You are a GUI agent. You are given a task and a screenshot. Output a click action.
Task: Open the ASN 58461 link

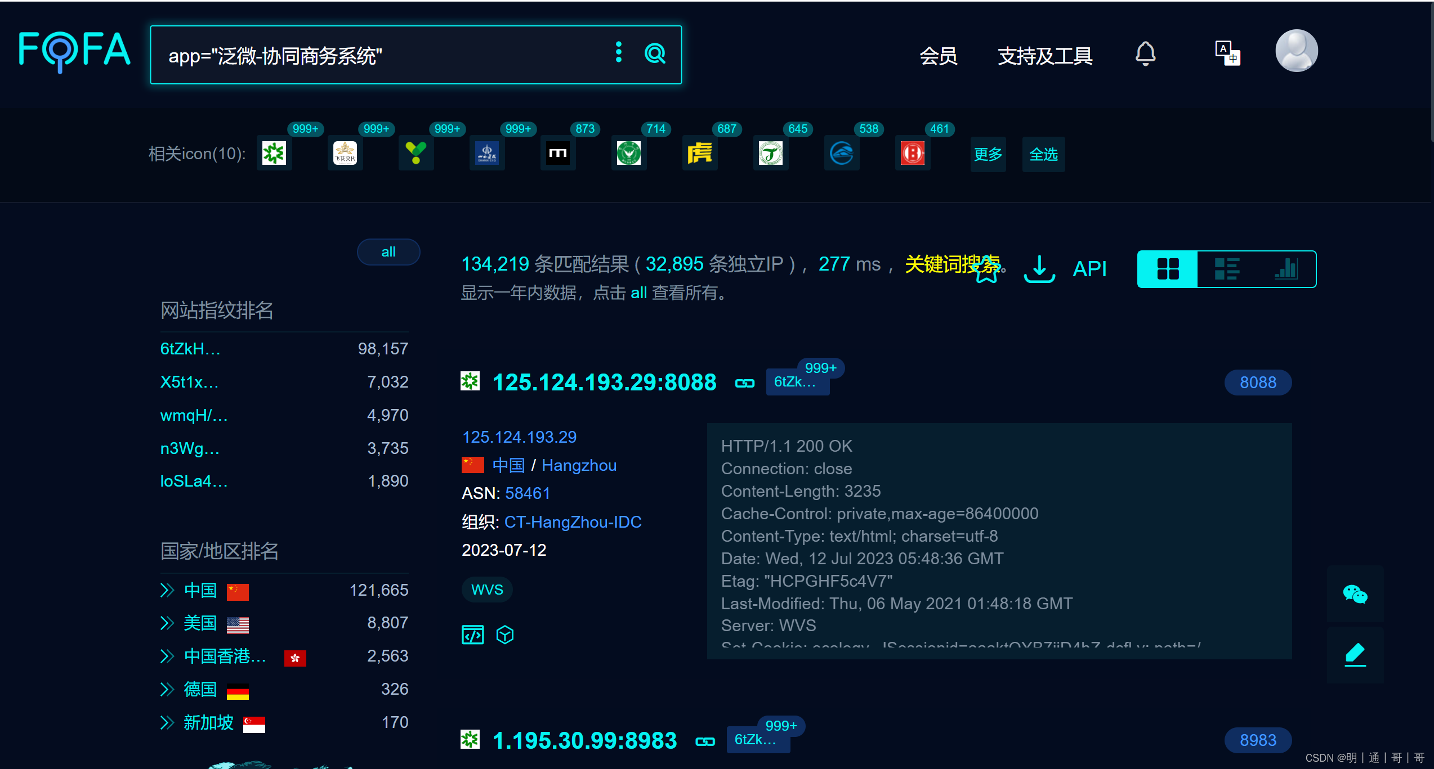pos(527,493)
